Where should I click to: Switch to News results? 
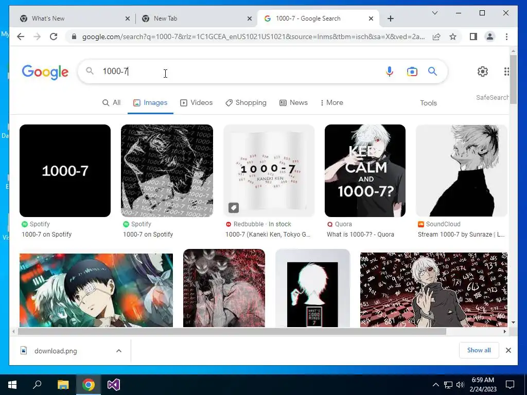293,102
